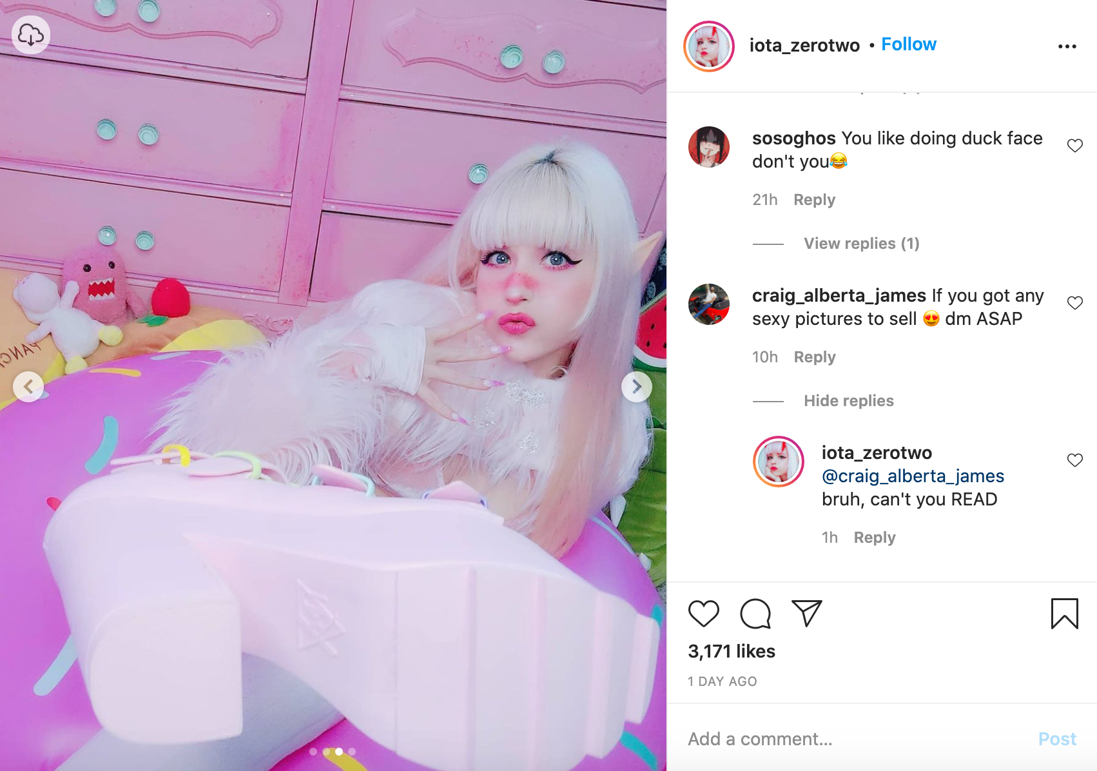The height and width of the screenshot is (771, 1097).
Task: Open the @craig_alberta_james mention link
Action: pyautogui.click(x=913, y=476)
